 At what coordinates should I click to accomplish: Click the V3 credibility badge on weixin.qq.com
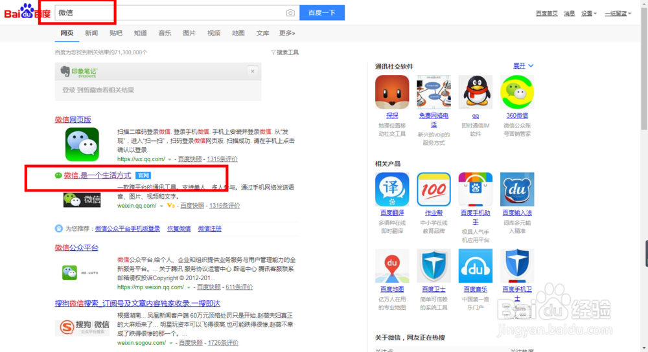coord(170,206)
